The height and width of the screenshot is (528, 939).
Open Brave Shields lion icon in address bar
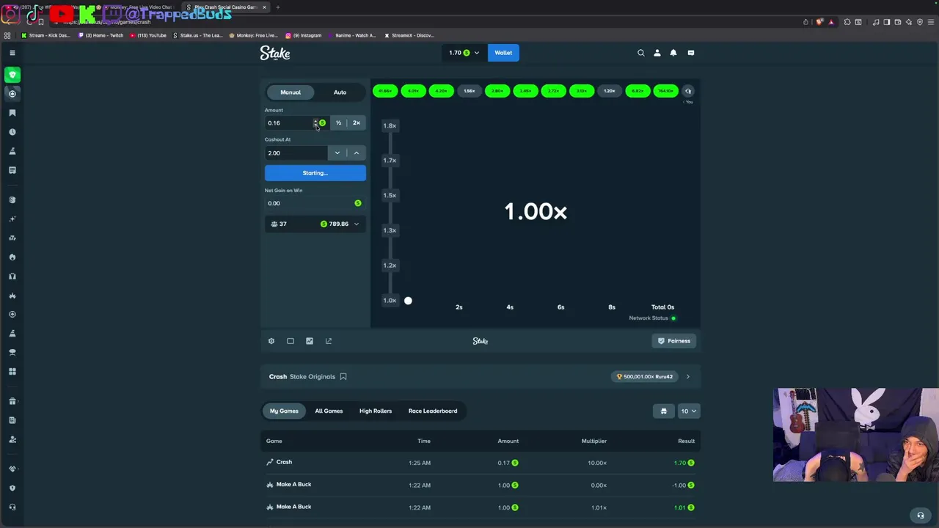(x=819, y=22)
